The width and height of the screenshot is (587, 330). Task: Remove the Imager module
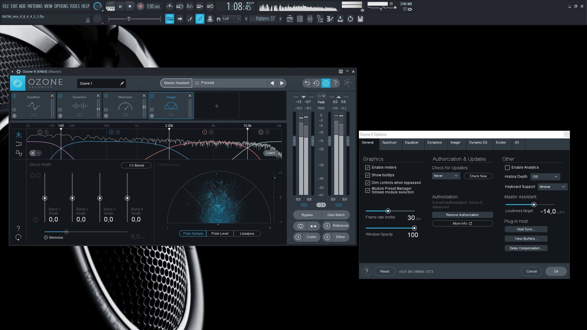(190, 96)
